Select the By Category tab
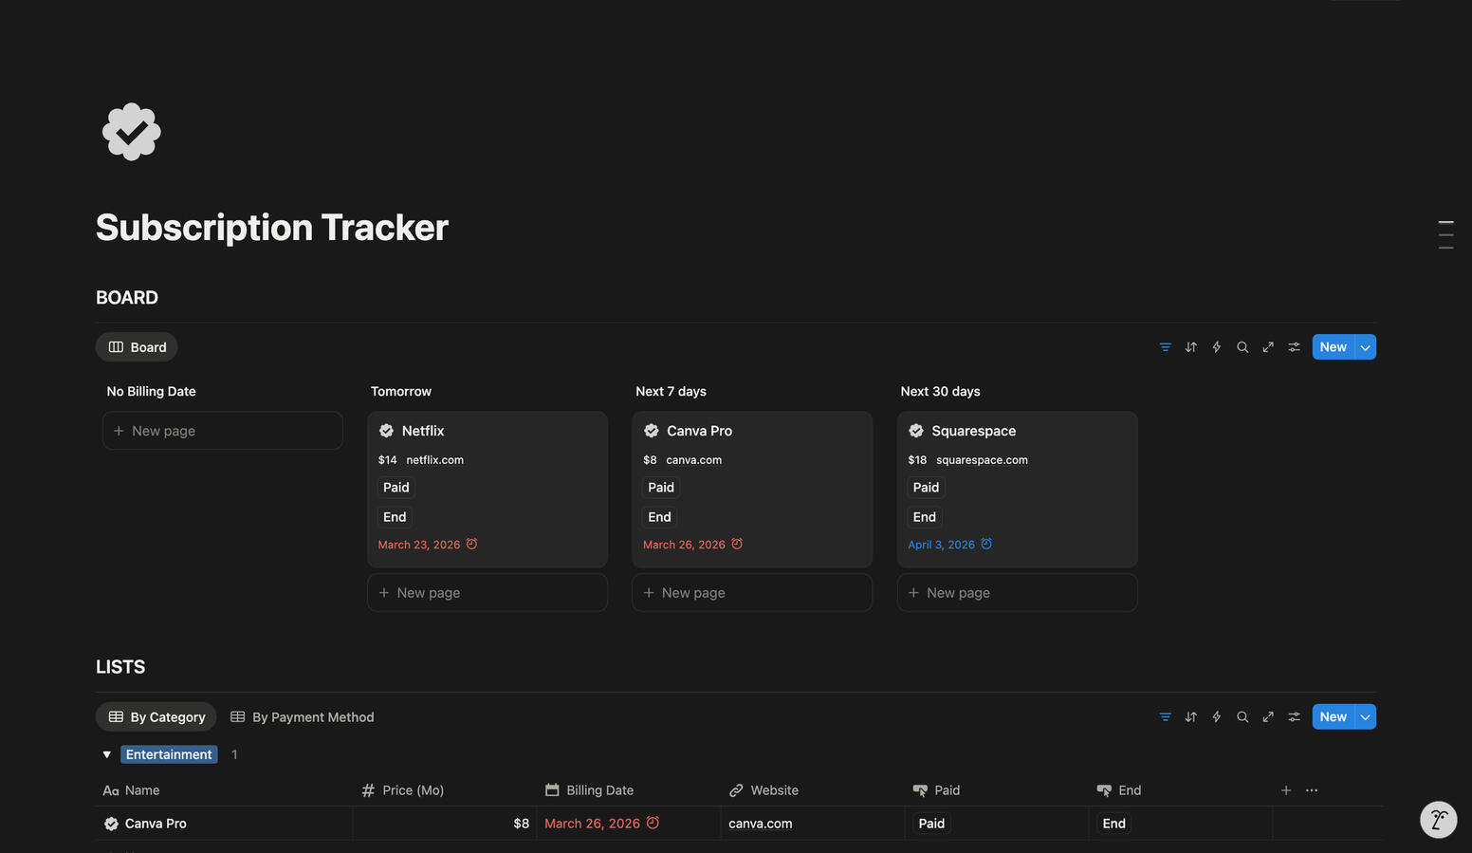Image resolution: width=1472 pixels, height=853 pixels. [x=156, y=717]
